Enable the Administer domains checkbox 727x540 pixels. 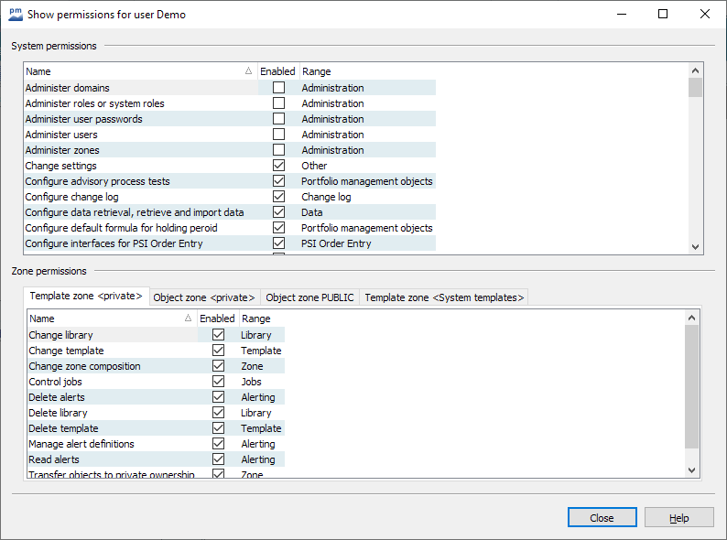point(278,88)
